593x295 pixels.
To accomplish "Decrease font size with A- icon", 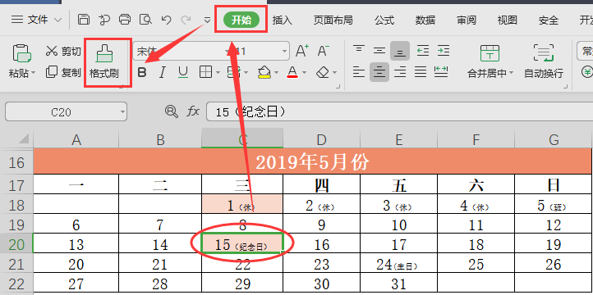I will 323,51.
